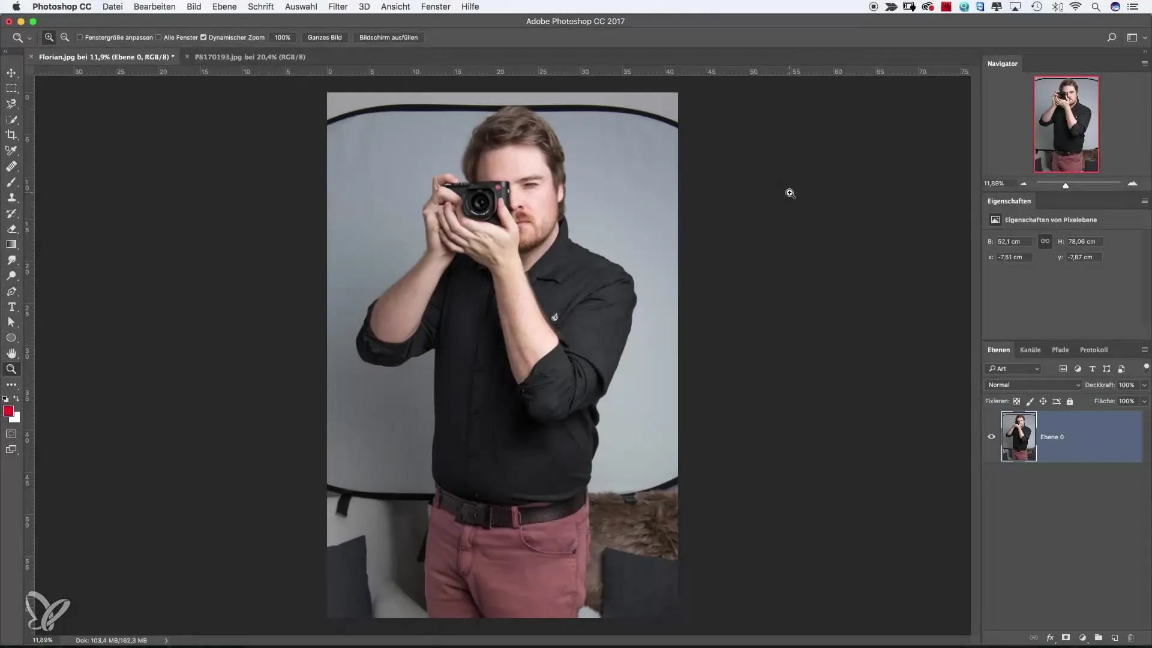Select the Hand tool
Image resolution: width=1152 pixels, height=648 pixels.
point(11,353)
